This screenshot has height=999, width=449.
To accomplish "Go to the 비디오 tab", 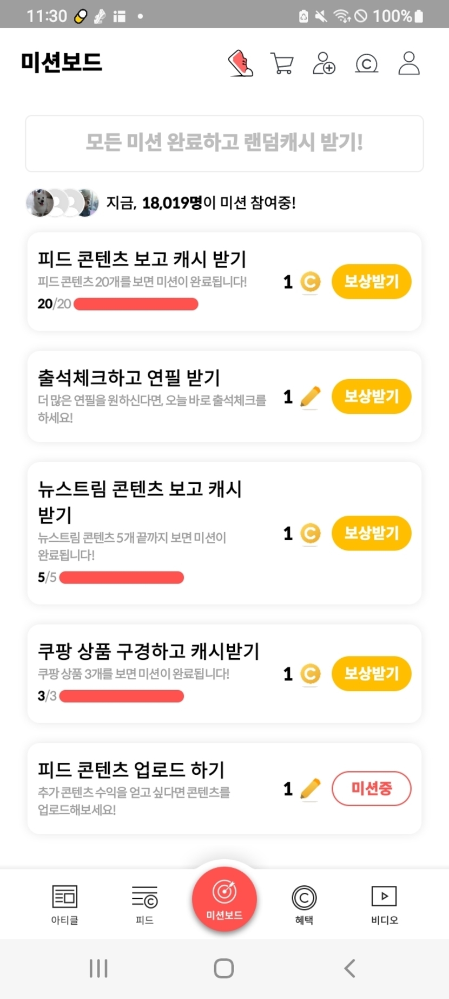I will tap(384, 904).
